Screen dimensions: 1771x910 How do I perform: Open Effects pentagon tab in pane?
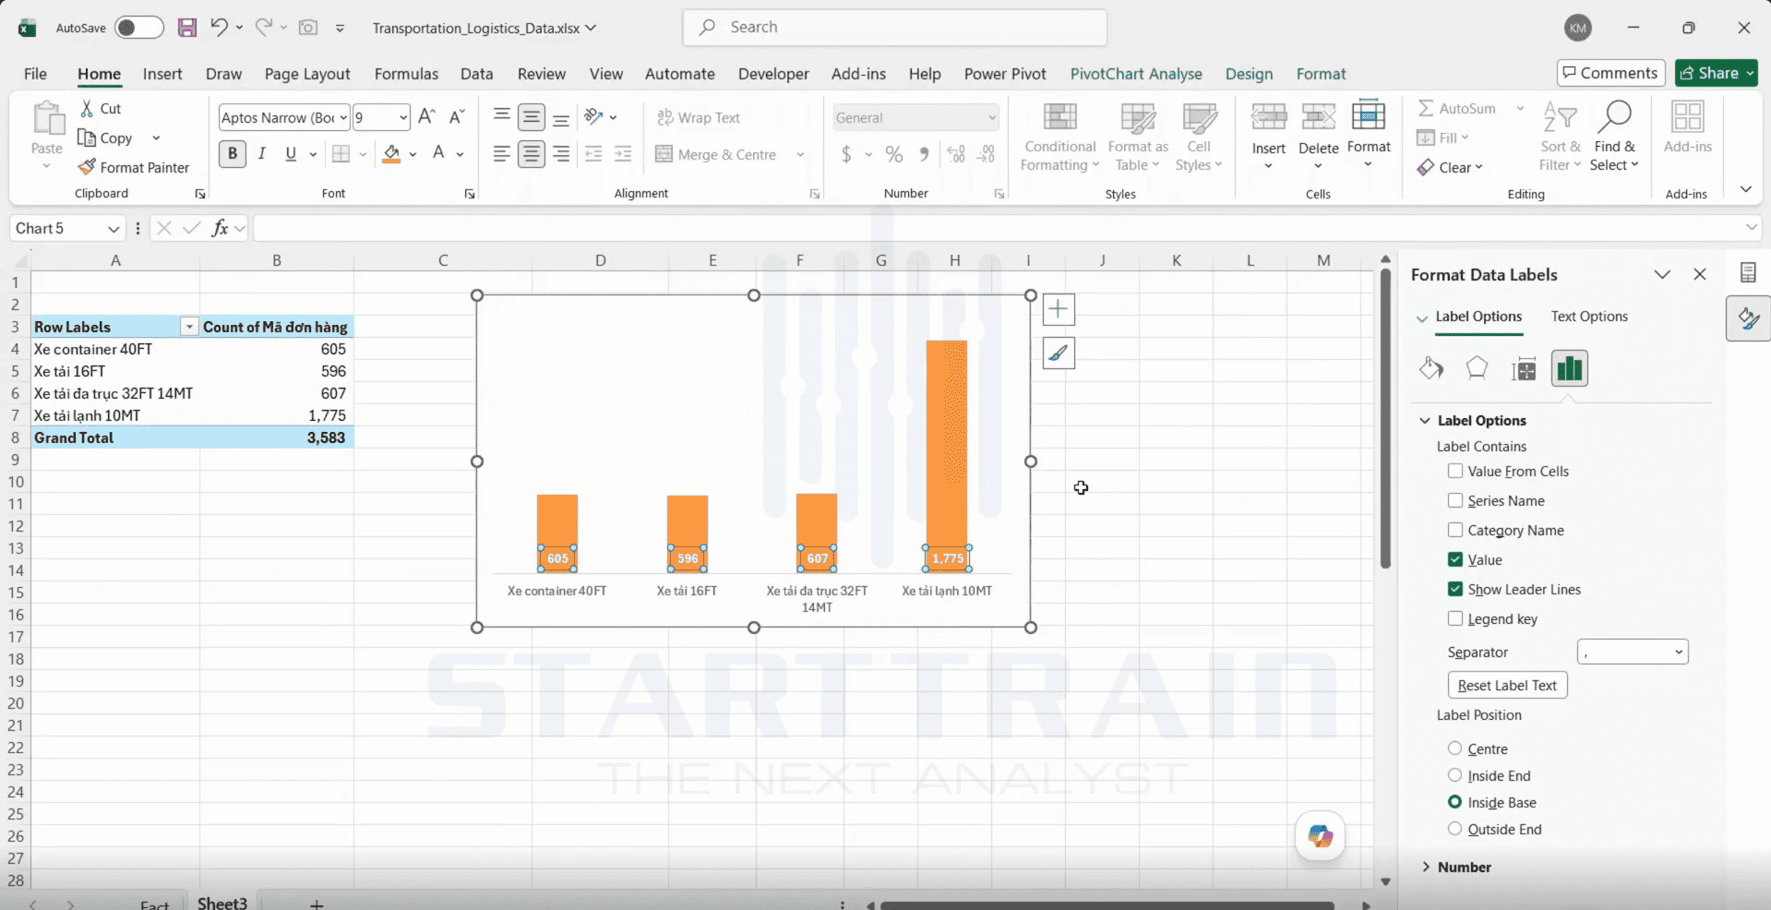(1477, 369)
